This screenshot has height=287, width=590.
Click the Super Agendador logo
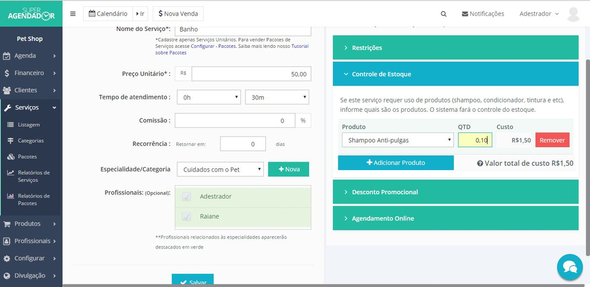tap(31, 14)
